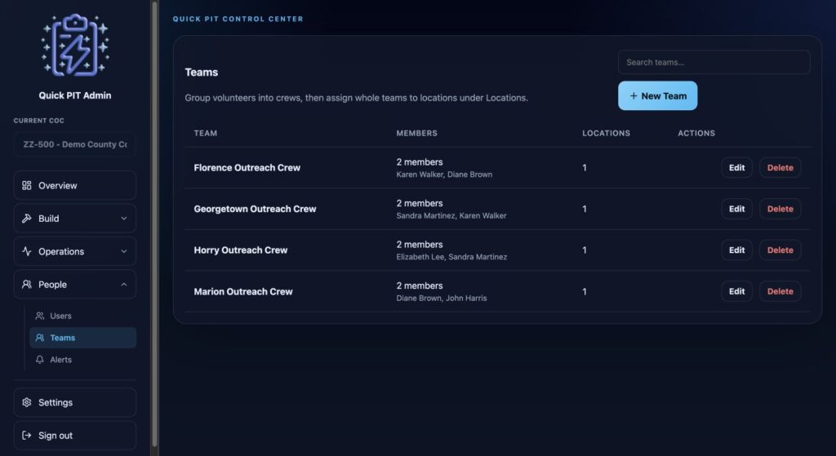Image resolution: width=836 pixels, height=456 pixels.
Task: Click members 'Karen Walker, Diane Brown'
Action: [444, 175]
